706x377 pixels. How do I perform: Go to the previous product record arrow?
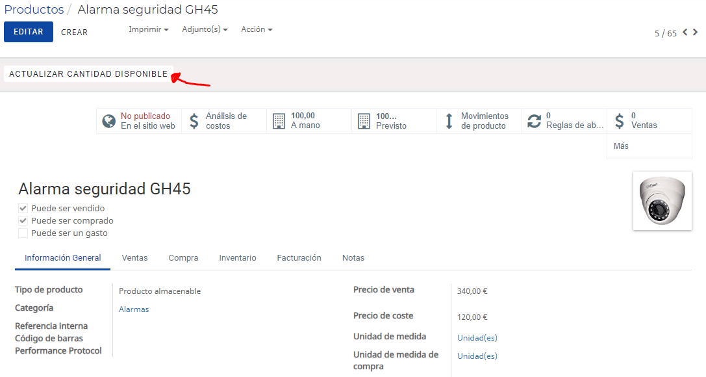click(685, 32)
